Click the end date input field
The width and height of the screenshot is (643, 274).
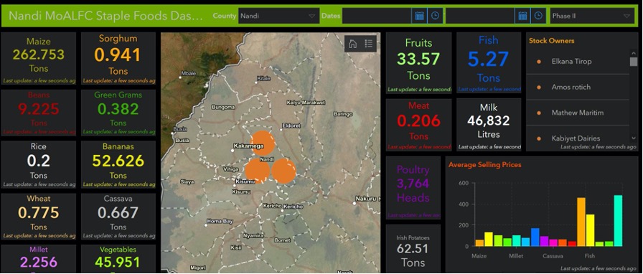click(x=480, y=16)
